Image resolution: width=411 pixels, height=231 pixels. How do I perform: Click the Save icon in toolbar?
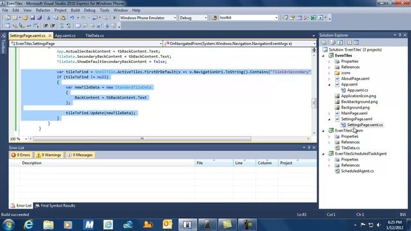33,18
